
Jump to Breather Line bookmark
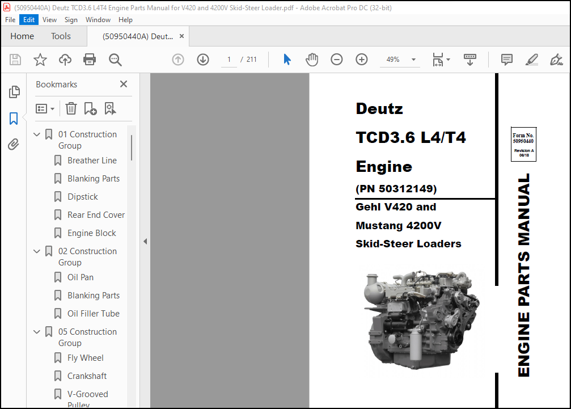[x=92, y=160]
